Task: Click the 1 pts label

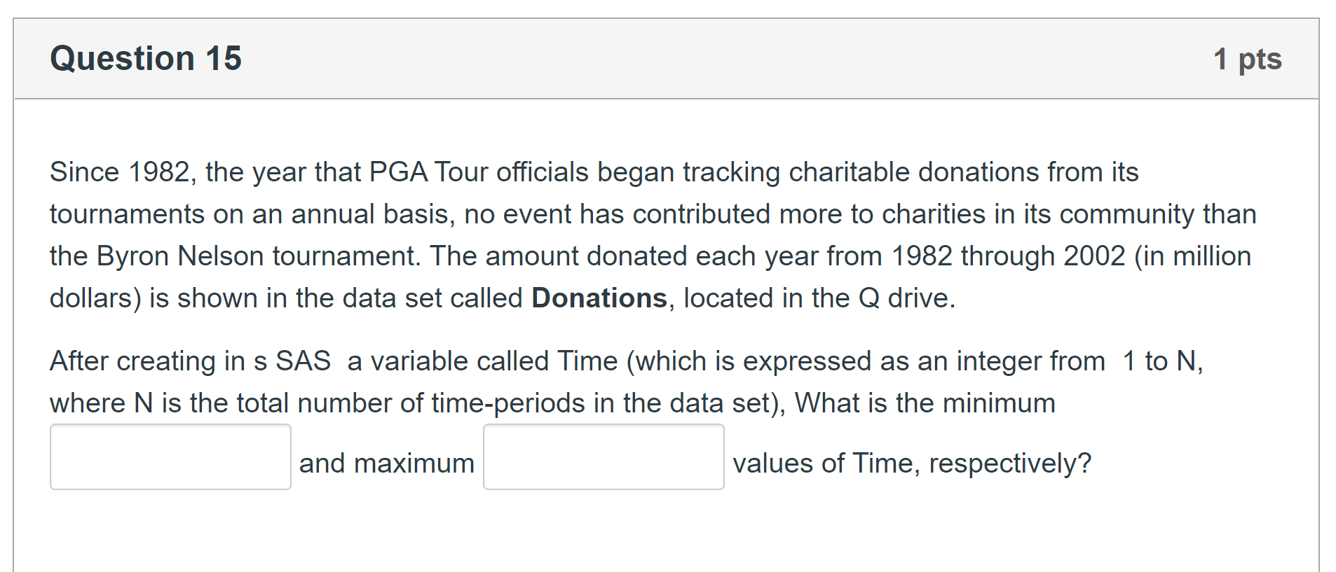Action: tap(1248, 60)
